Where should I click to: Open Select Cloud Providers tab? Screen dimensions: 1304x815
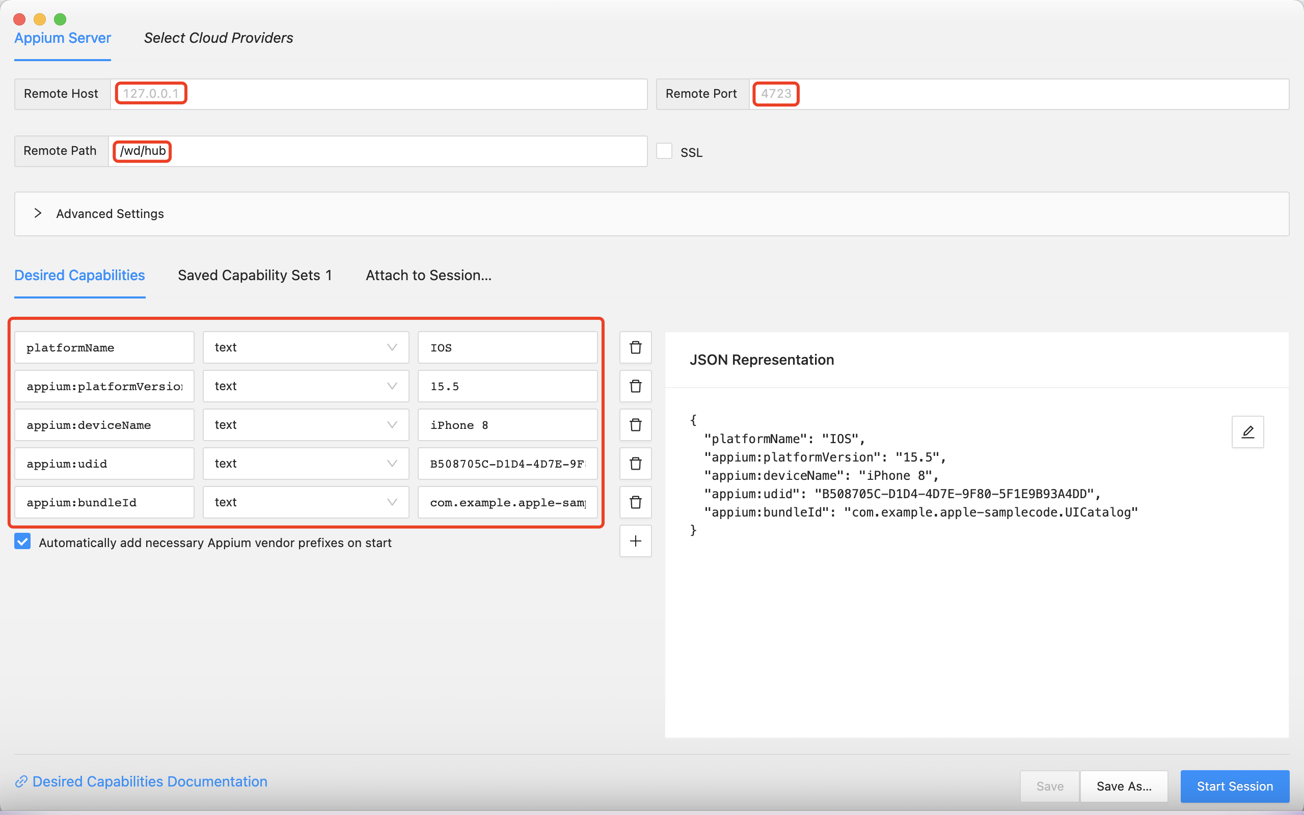point(218,38)
